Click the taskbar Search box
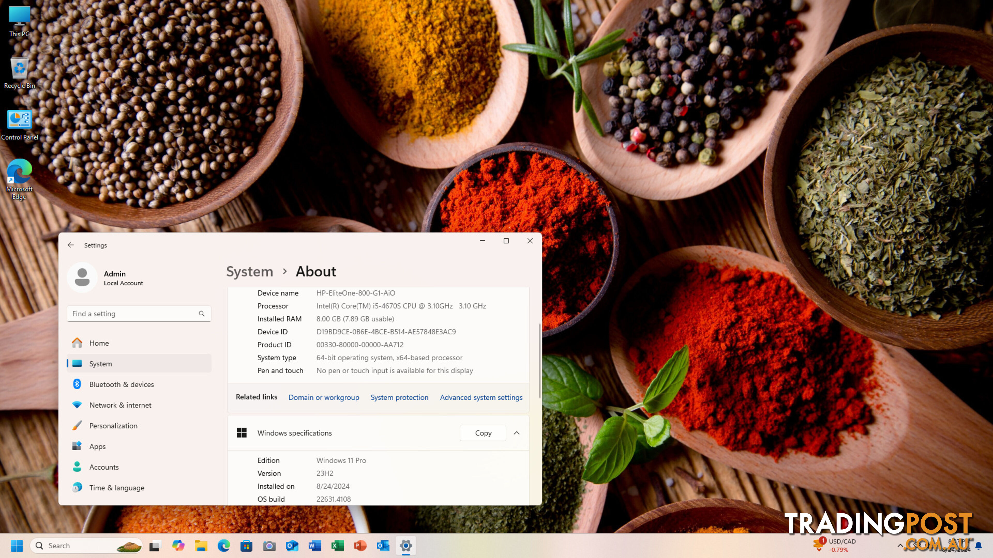Viewport: 993px width, 558px height. click(x=86, y=545)
